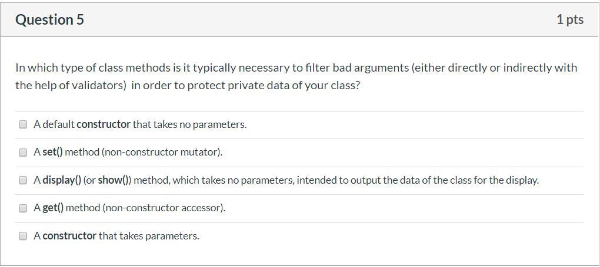Click the "1 pts" points label
Viewport: 600px width, 267px height.
tap(569, 20)
